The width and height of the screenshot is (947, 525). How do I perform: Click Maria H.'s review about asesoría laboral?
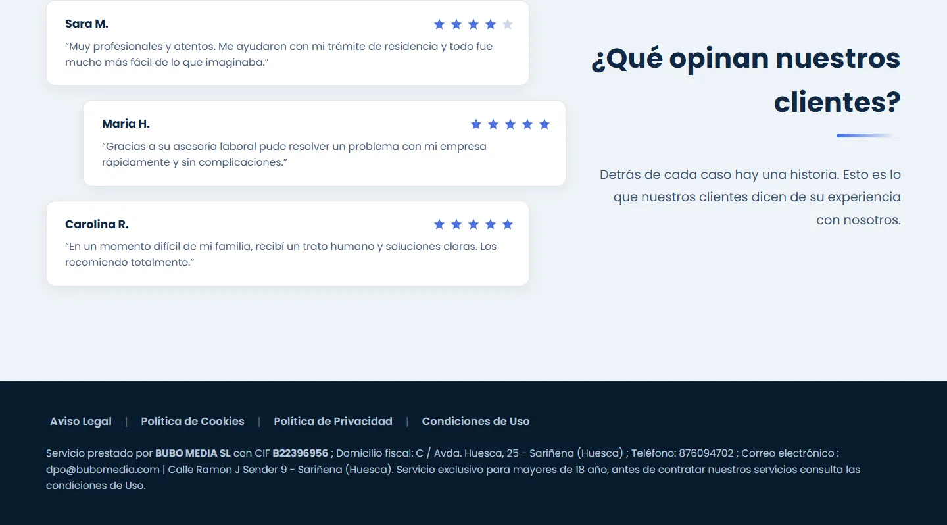[x=294, y=155]
